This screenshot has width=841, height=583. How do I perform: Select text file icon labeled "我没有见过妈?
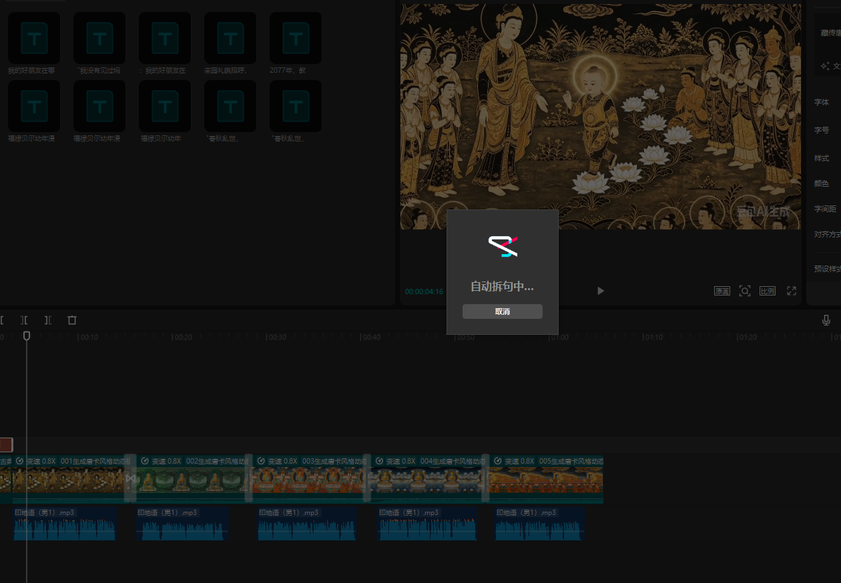(99, 38)
